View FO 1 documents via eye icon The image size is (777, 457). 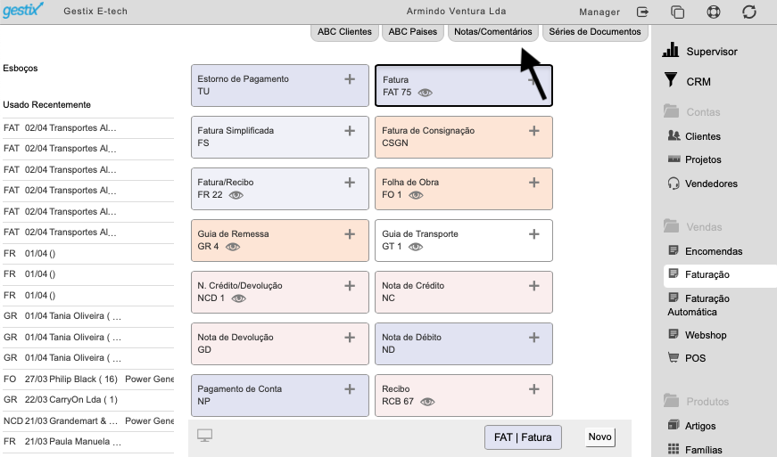[416, 195]
